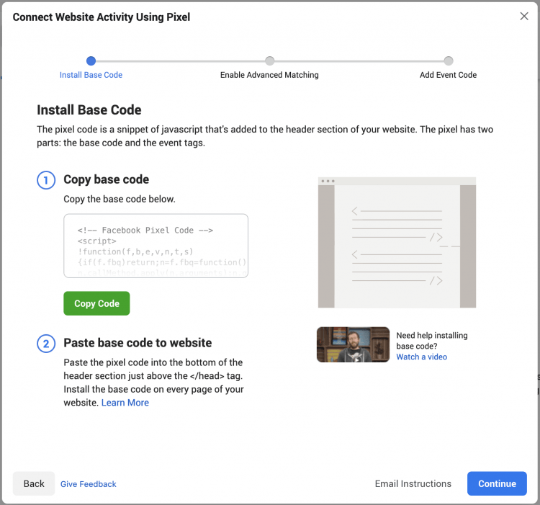The width and height of the screenshot is (540, 505).
Task: Click the Back button
Action: coord(34,484)
